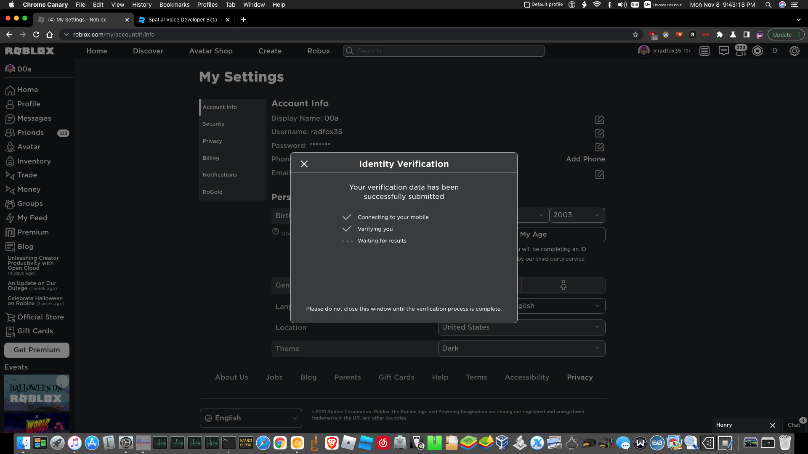Click the Avatar icon in left sidebar
The height and width of the screenshot is (454, 808).
click(10, 147)
